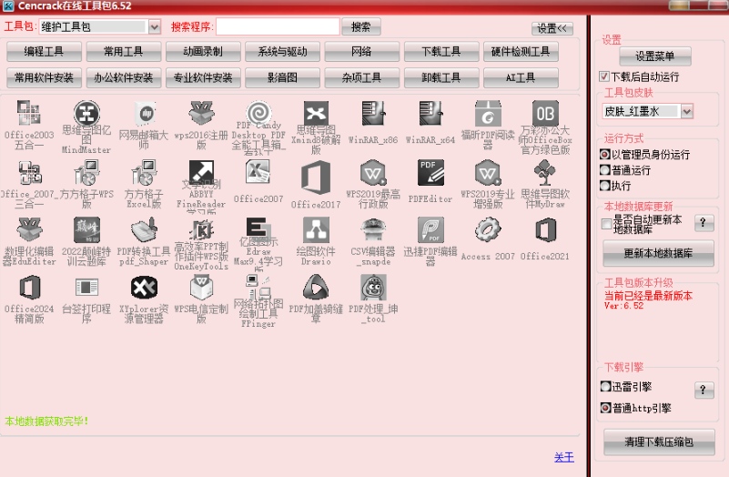Collapse settings panel with 设置<< button
This screenshot has width=729, height=477.
click(552, 29)
